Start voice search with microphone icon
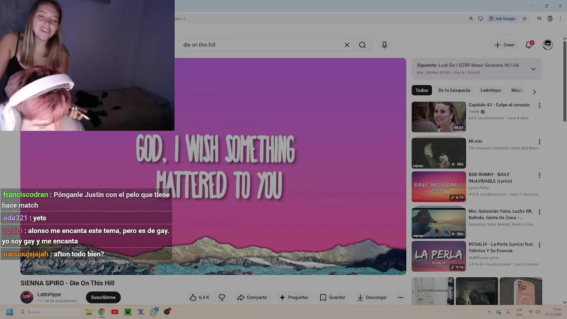Viewport: 567px width, 319px height. (384, 45)
